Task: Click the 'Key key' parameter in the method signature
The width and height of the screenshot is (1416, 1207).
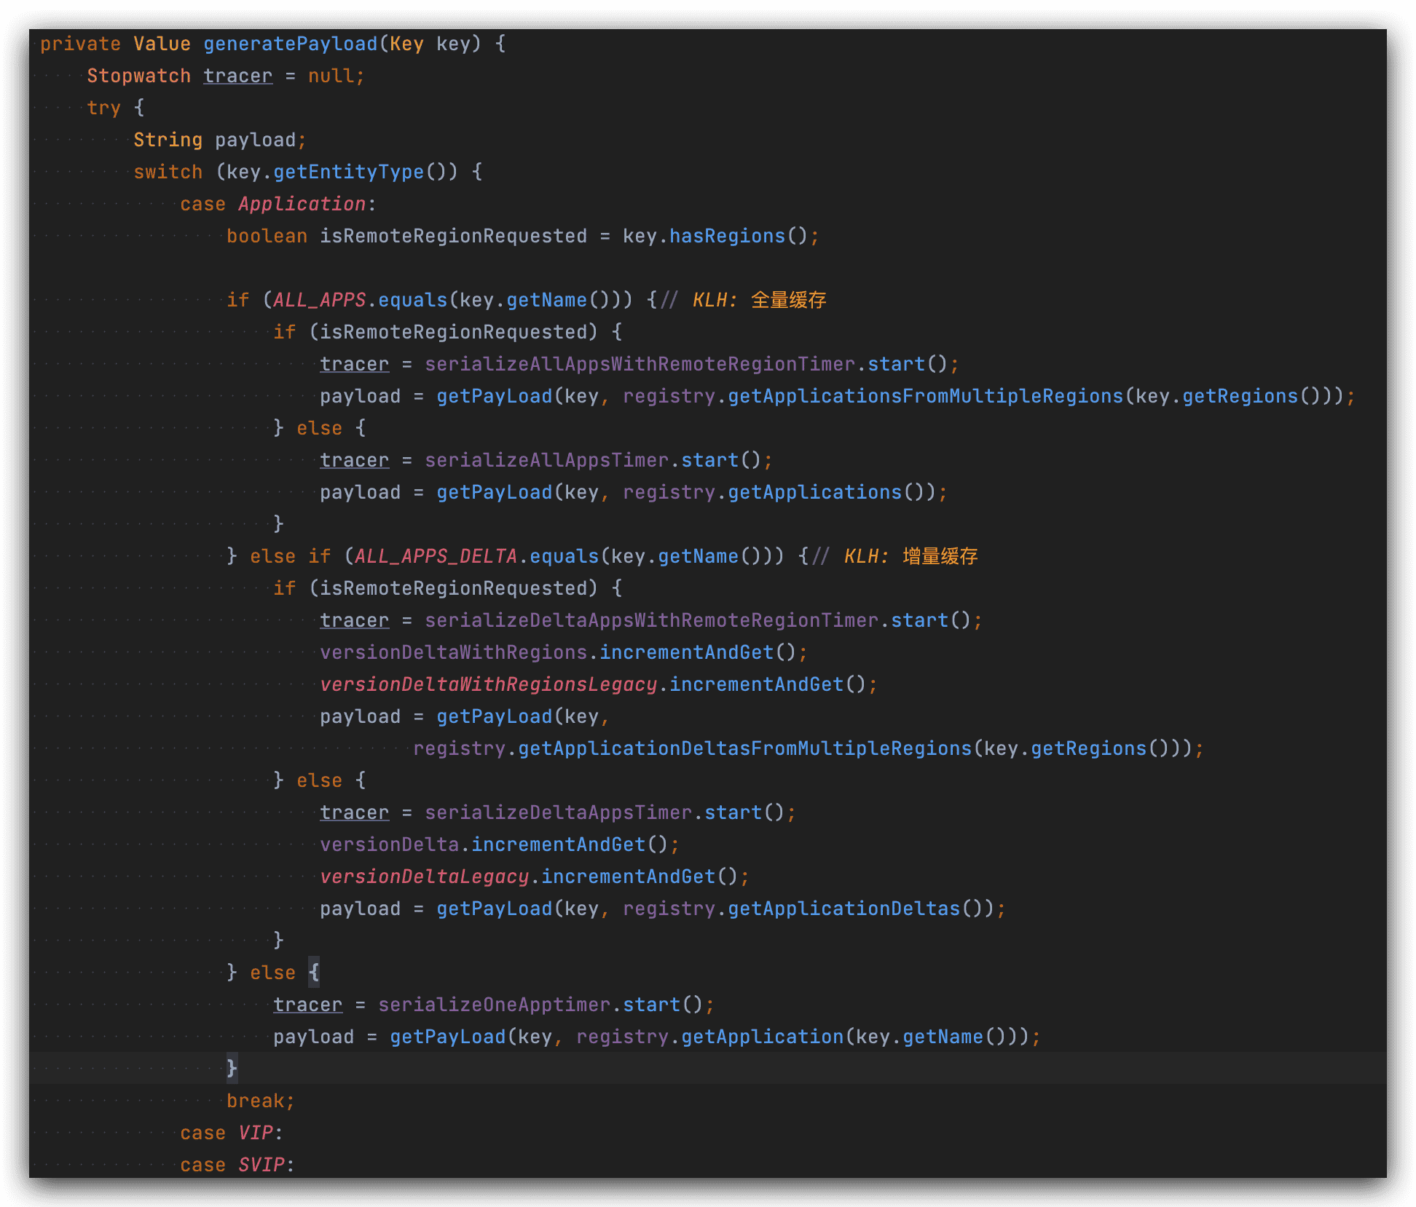Action: tap(430, 44)
